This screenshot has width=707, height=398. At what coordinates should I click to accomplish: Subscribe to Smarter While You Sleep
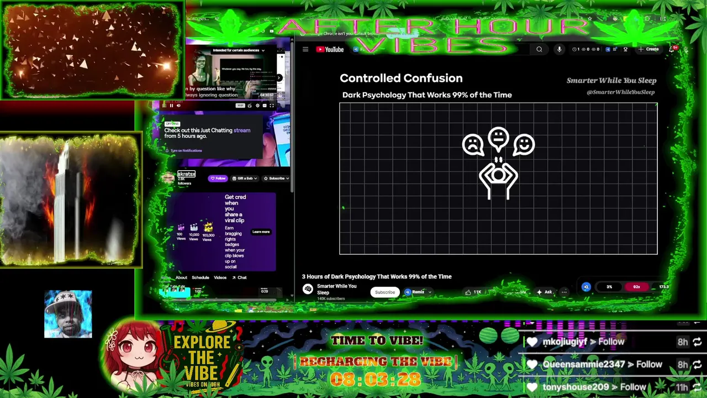385,292
